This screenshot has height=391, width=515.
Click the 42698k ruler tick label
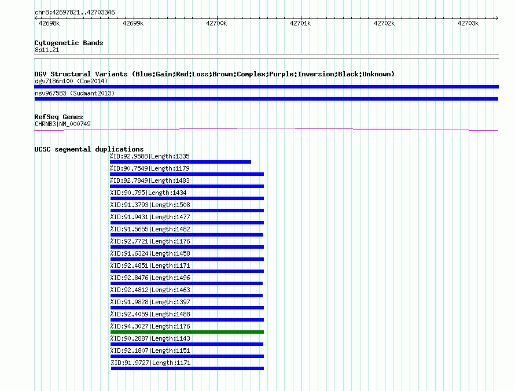pos(49,23)
